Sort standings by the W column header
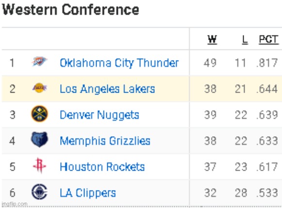 click(x=212, y=40)
